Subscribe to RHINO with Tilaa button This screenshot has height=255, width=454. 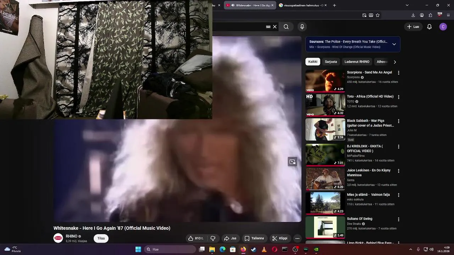(x=101, y=238)
